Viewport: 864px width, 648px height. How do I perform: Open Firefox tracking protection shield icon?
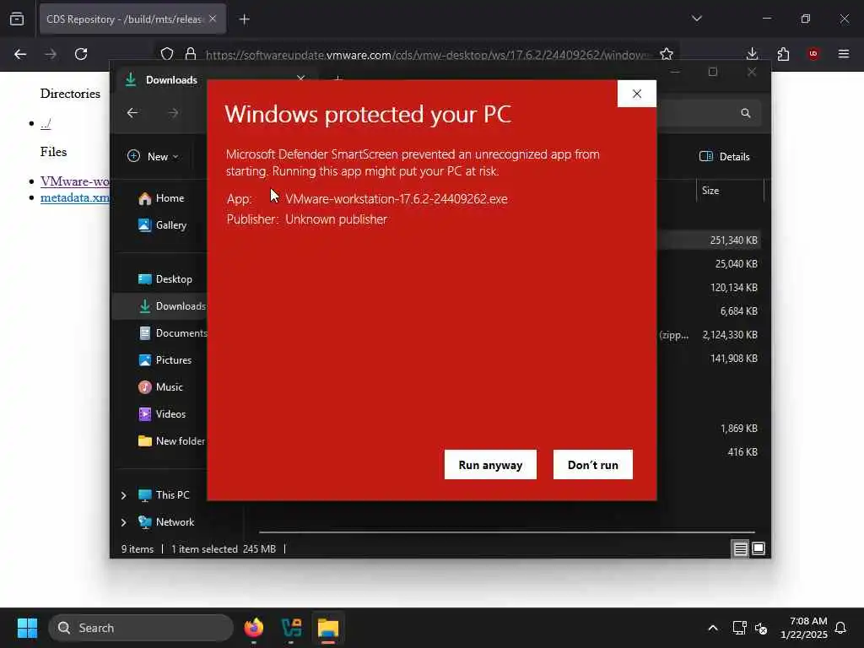(x=167, y=54)
